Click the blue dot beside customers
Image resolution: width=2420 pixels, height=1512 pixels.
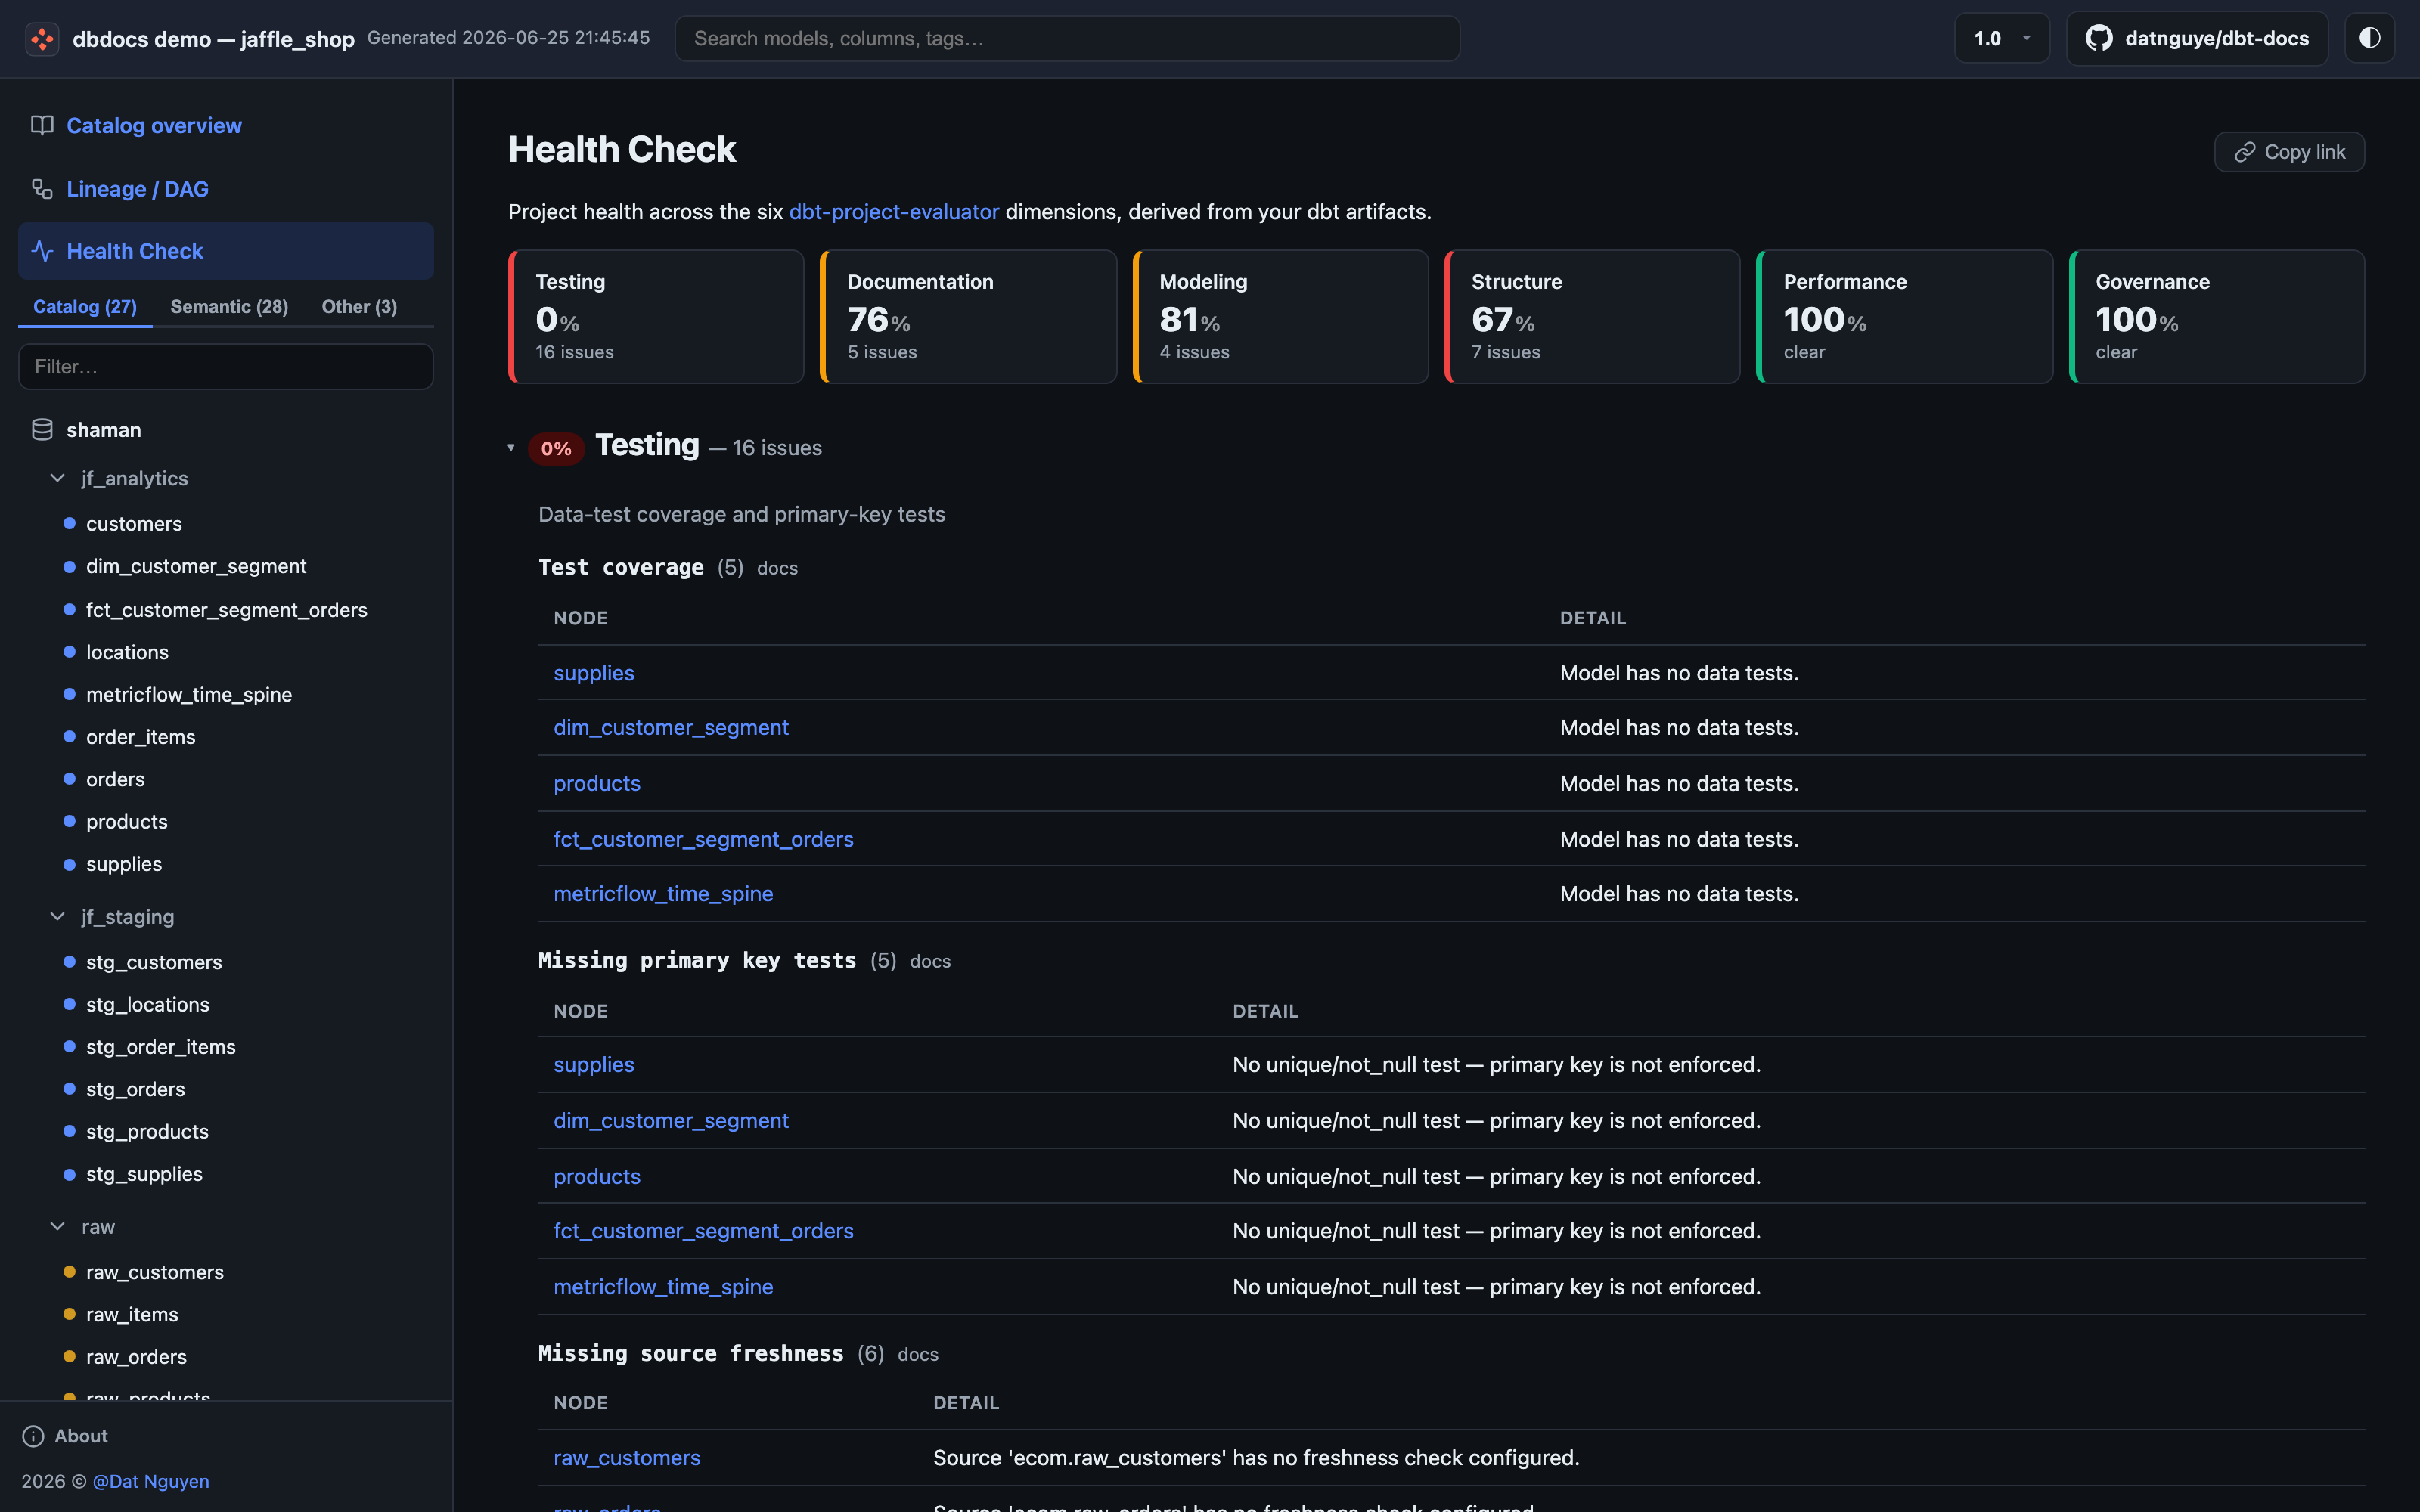pos(69,523)
